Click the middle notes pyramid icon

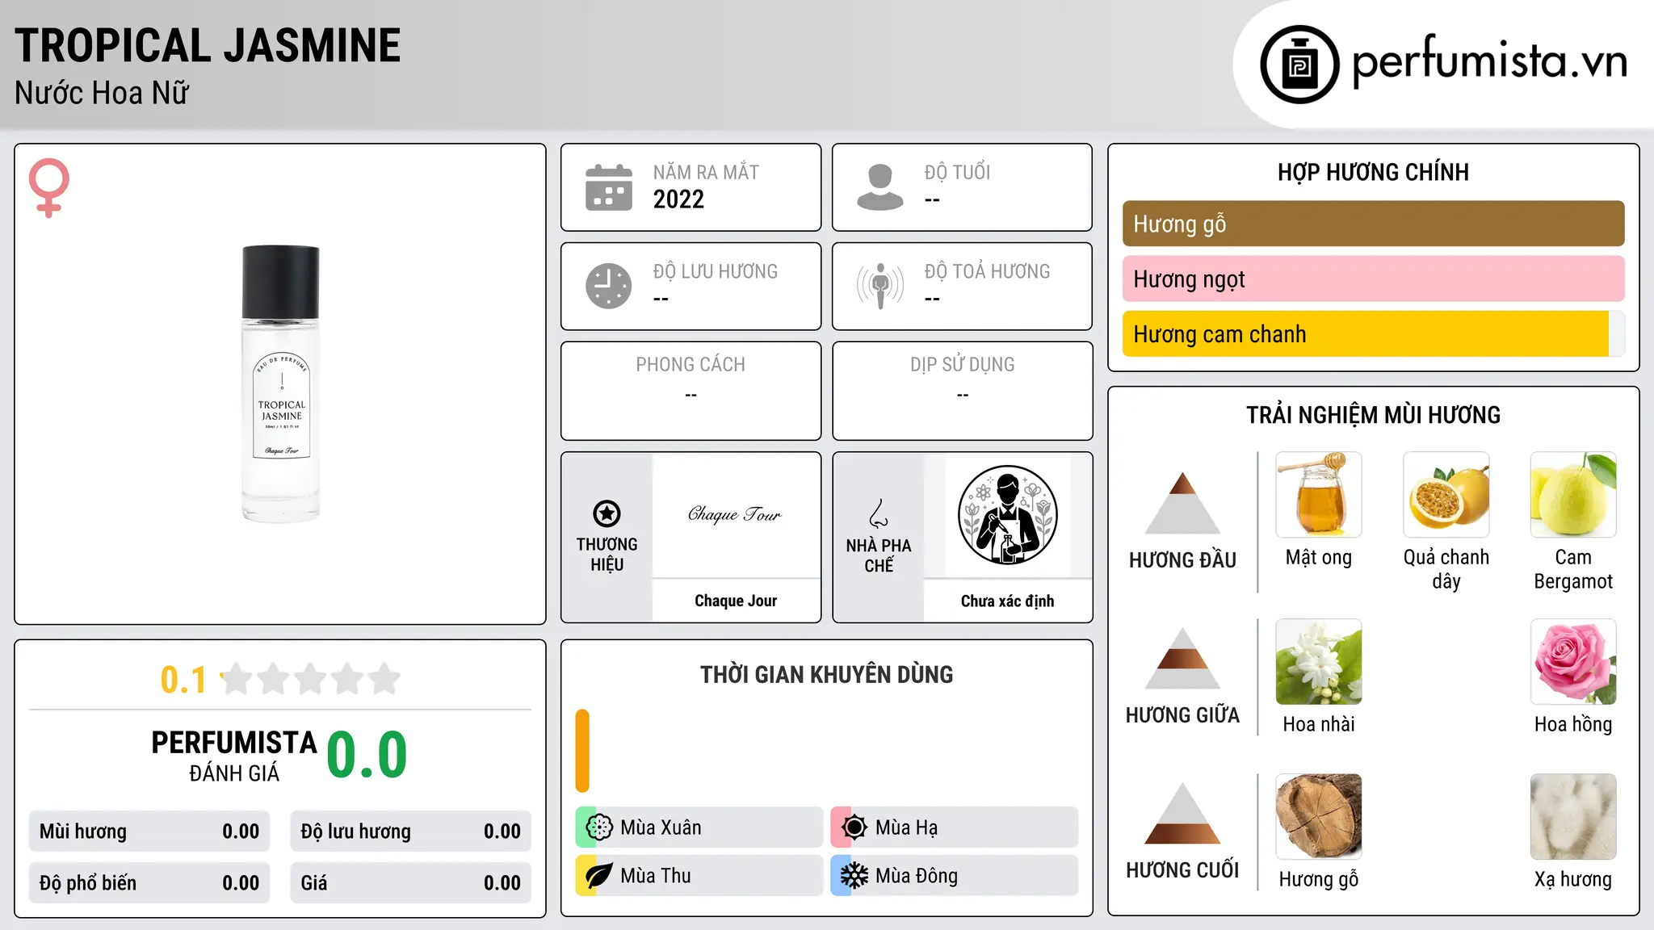1182,658
